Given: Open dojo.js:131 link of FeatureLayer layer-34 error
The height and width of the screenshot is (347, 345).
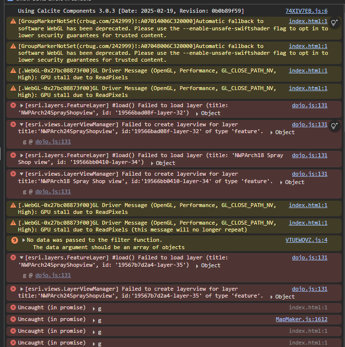Looking at the screenshot, I should pos(309,155).
